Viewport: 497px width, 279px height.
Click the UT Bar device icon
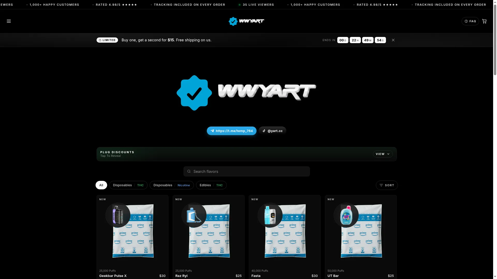[346, 215]
